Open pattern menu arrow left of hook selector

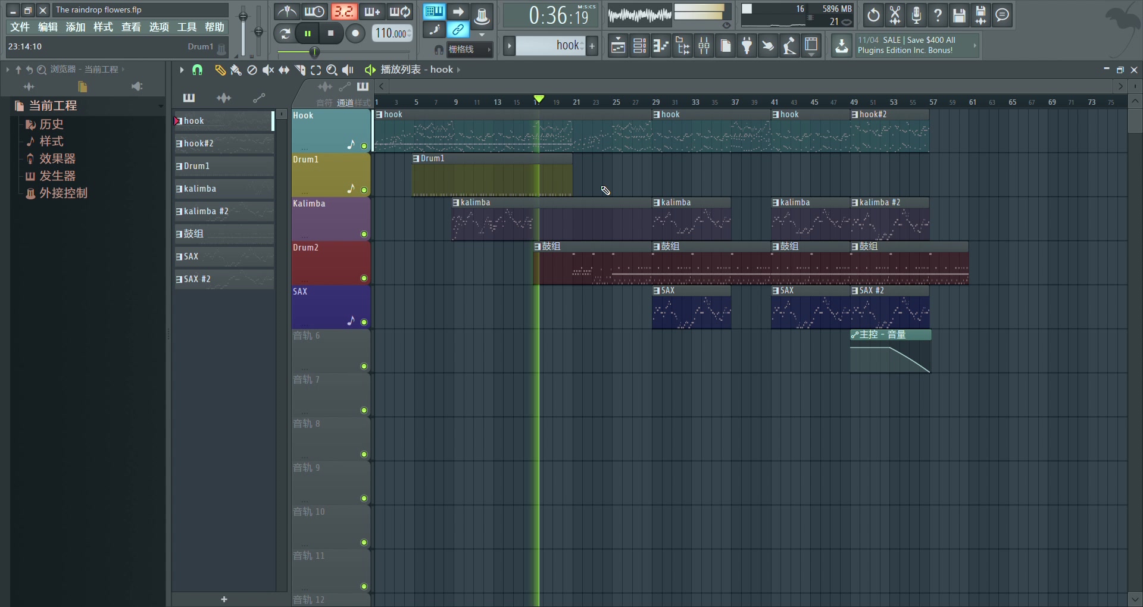[x=509, y=45]
